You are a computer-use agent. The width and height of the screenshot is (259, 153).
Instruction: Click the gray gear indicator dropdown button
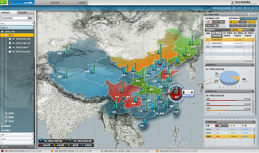pyautogui.click(x=242, y=22)
